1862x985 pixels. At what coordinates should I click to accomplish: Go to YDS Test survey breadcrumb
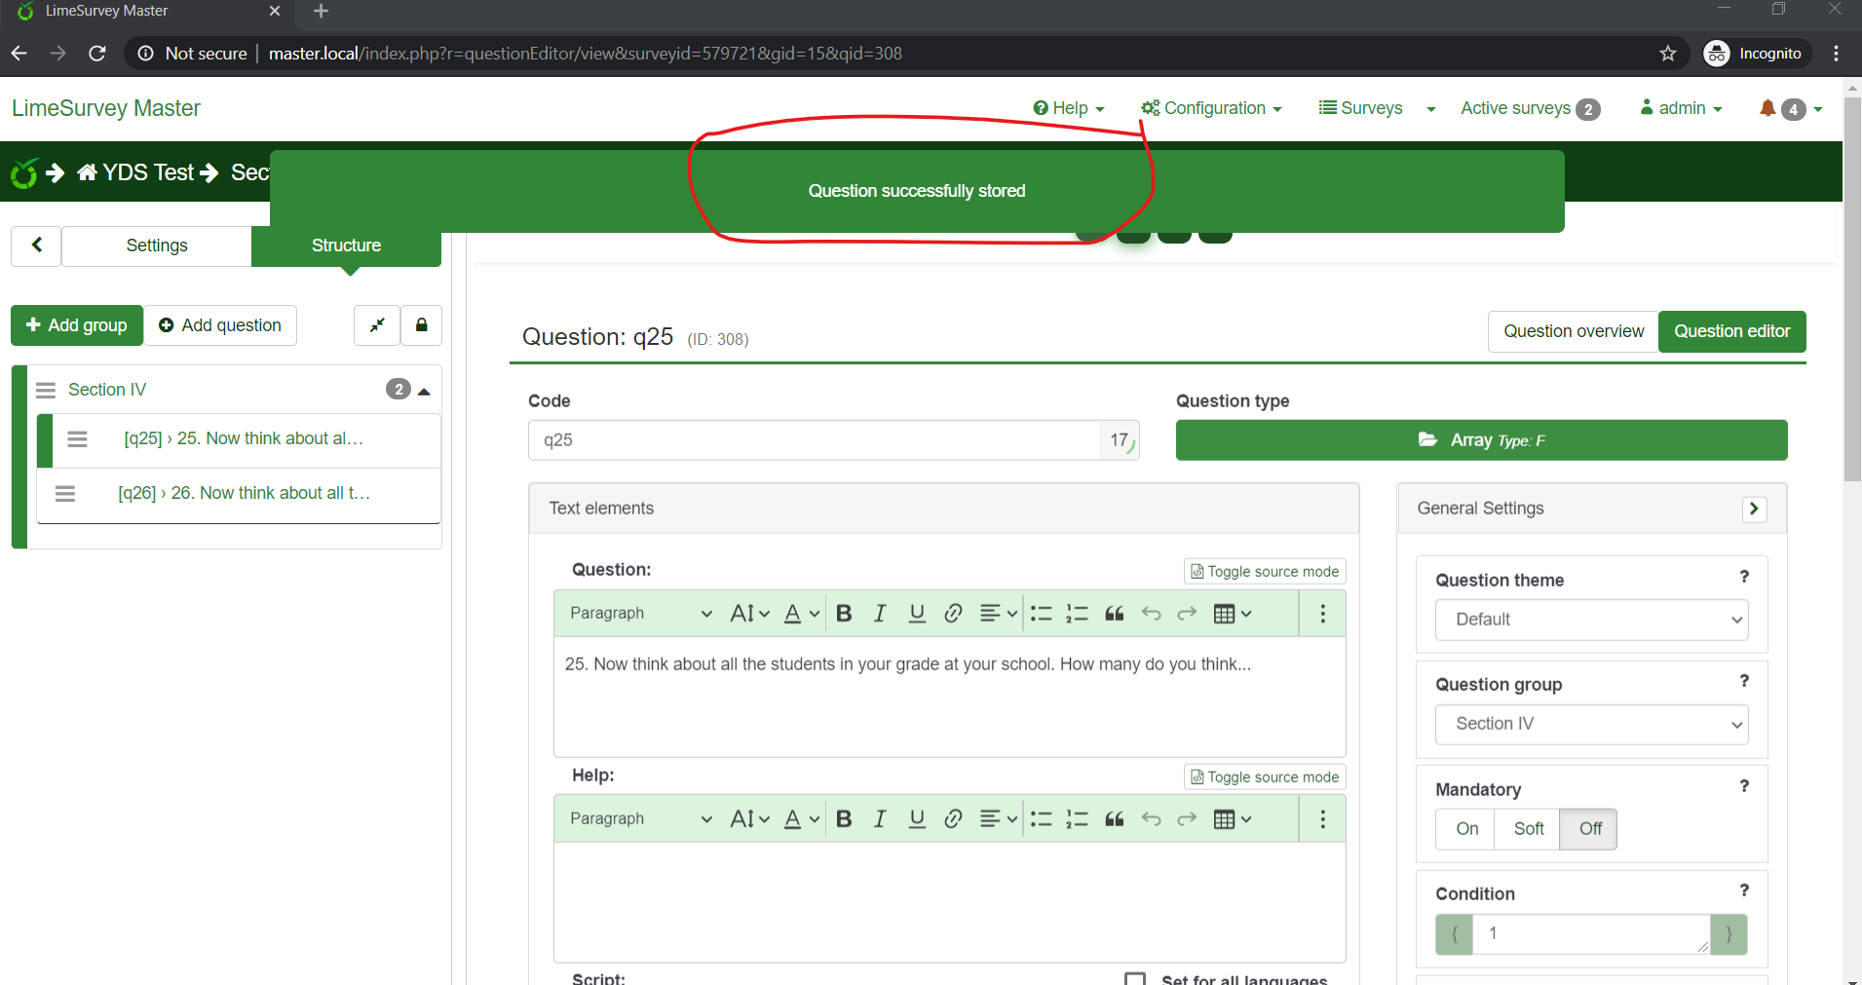(136, 173)
